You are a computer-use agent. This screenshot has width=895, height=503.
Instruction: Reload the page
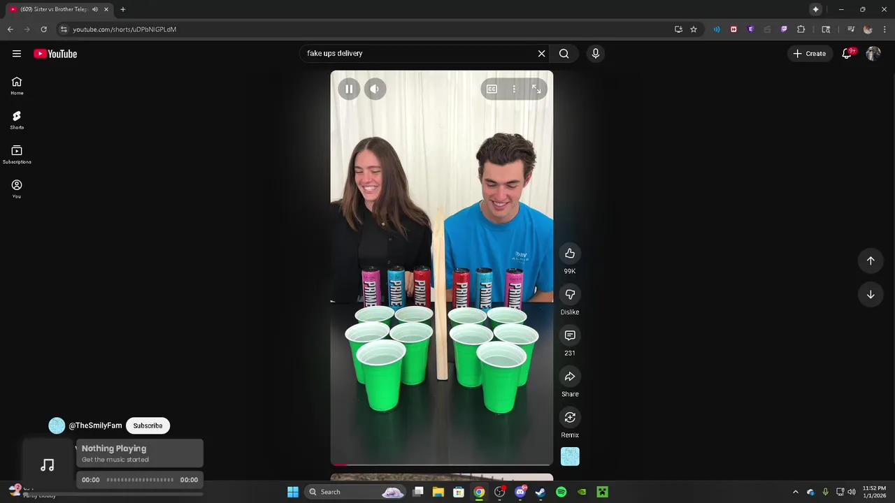pos(43,29)
